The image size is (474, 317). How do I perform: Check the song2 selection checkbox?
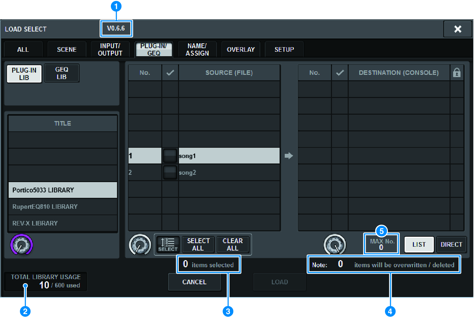point(170,172)
